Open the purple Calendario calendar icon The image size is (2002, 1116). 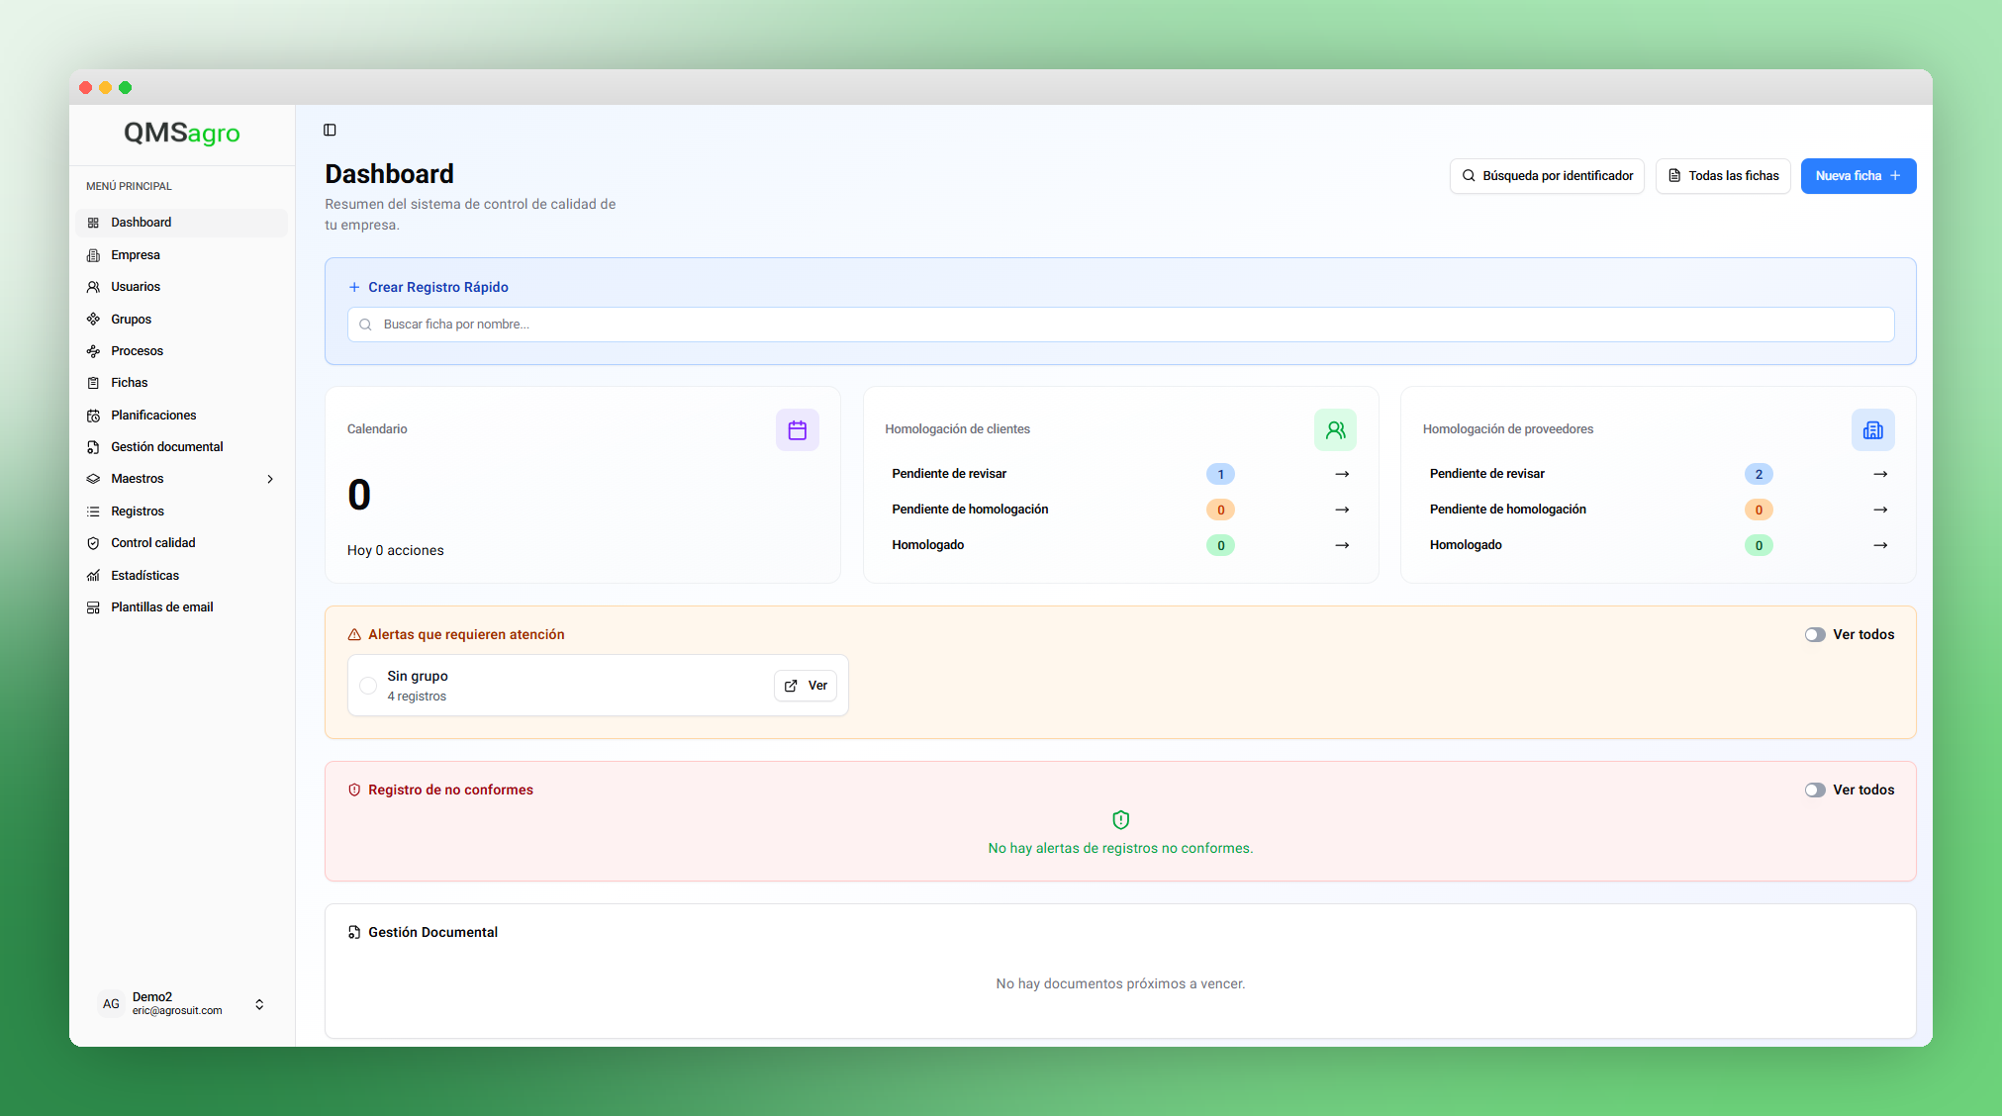tap(797, 430)
